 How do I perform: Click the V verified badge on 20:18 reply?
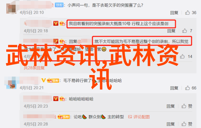[x=56, y=23]
